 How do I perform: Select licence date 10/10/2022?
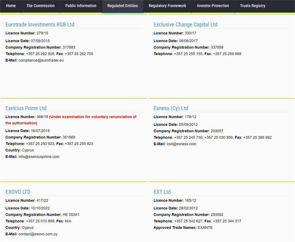[x=40, y=208]
